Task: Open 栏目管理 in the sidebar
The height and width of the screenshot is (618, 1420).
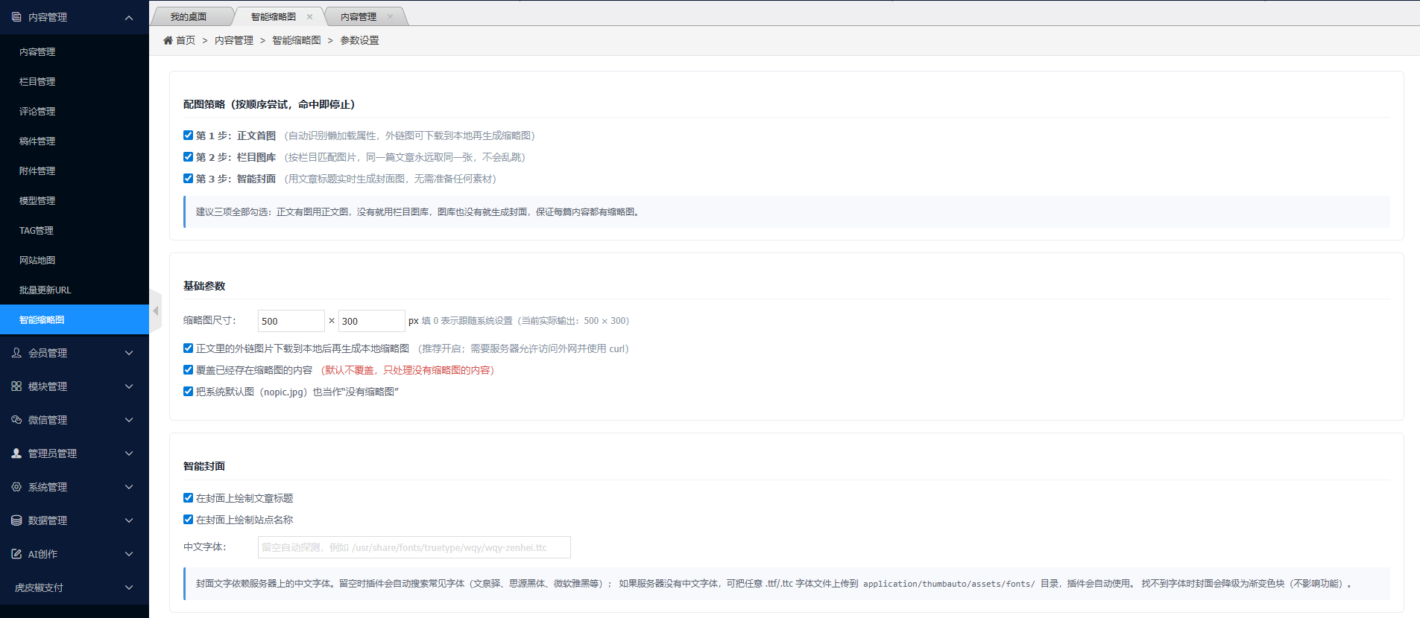Action: (x=75, y=82)
